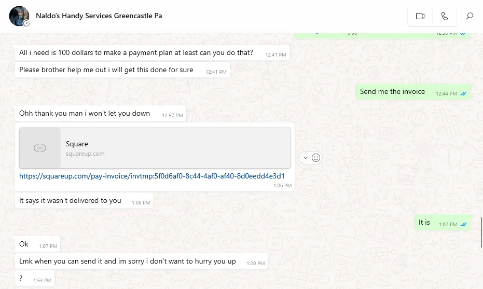Select the "Lmk when you can send it" message
483x289 pixels.
click(127, 262)
